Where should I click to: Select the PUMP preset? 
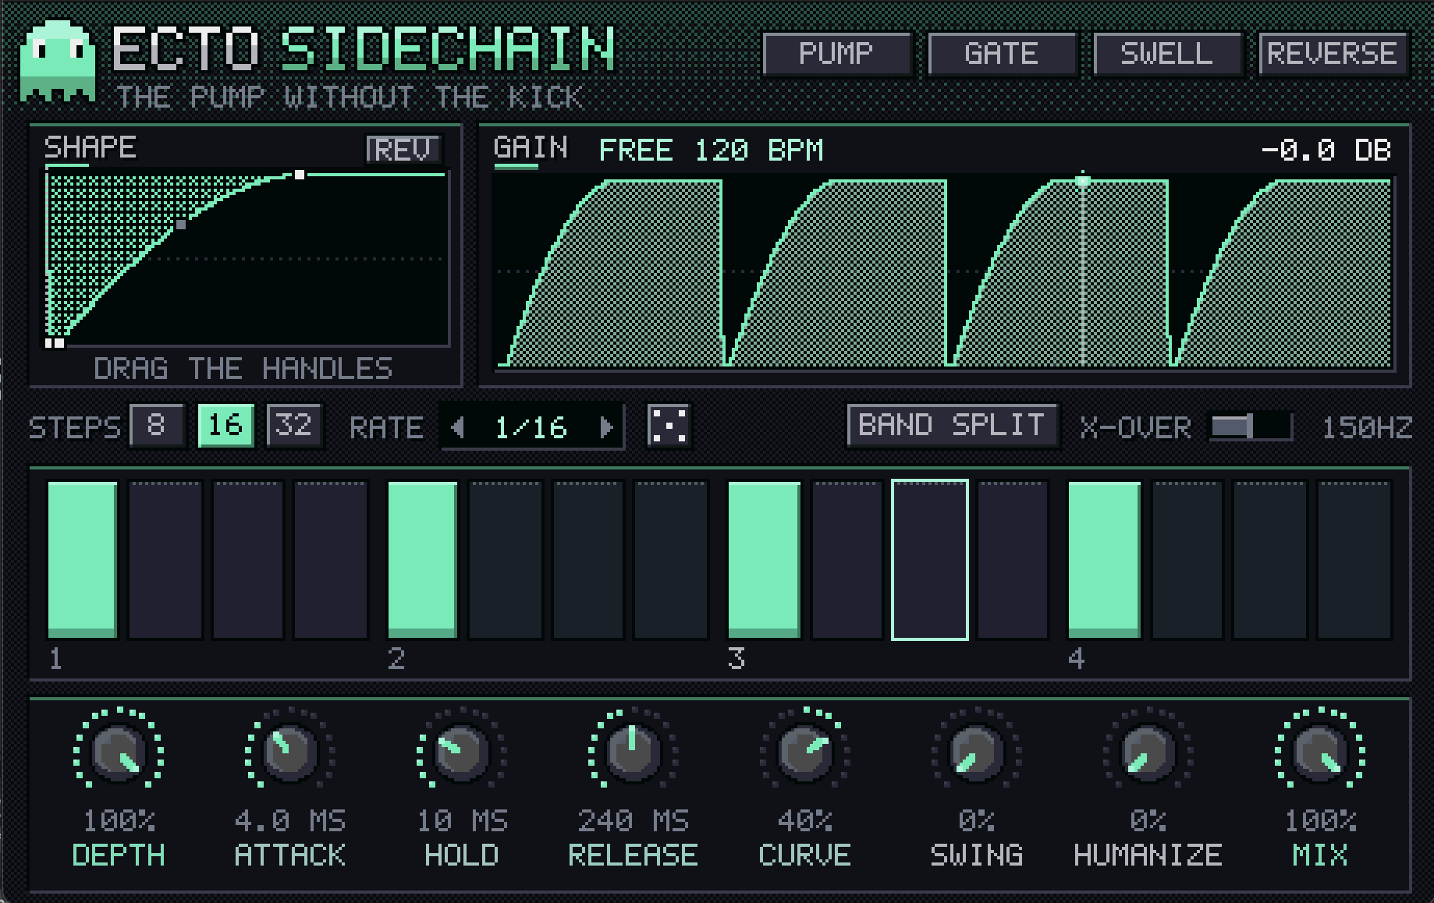coord(836,54)
